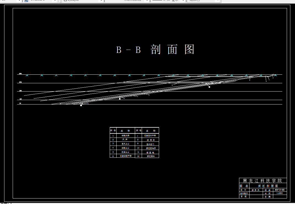The image size is (295, 204).
Task: Select legend entry 回风石门
Action: tap(150, 144)
